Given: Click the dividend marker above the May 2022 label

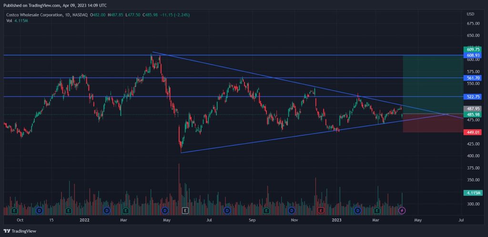Looking at the screenshot, I should 165,210.
